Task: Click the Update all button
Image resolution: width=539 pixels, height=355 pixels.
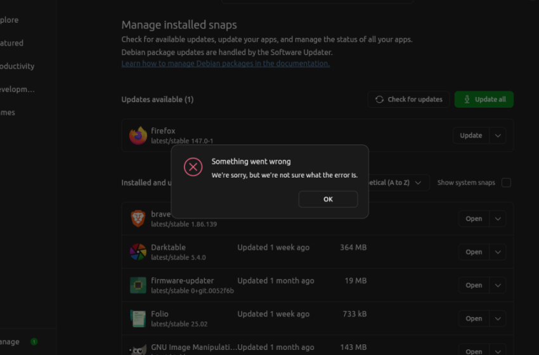Action: [484, 100]
